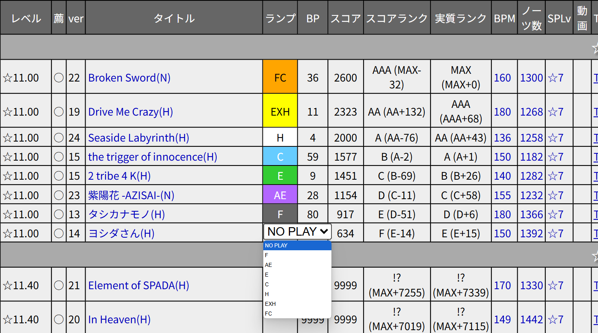Pick option E from the lamp list
This screenshot has height=333, width=598.
click(x=297, y=275)
